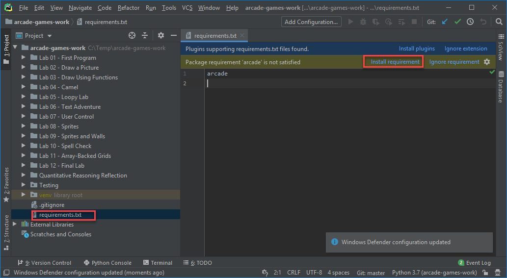
Task: Open the Tools menu
Action: point(169,8)
